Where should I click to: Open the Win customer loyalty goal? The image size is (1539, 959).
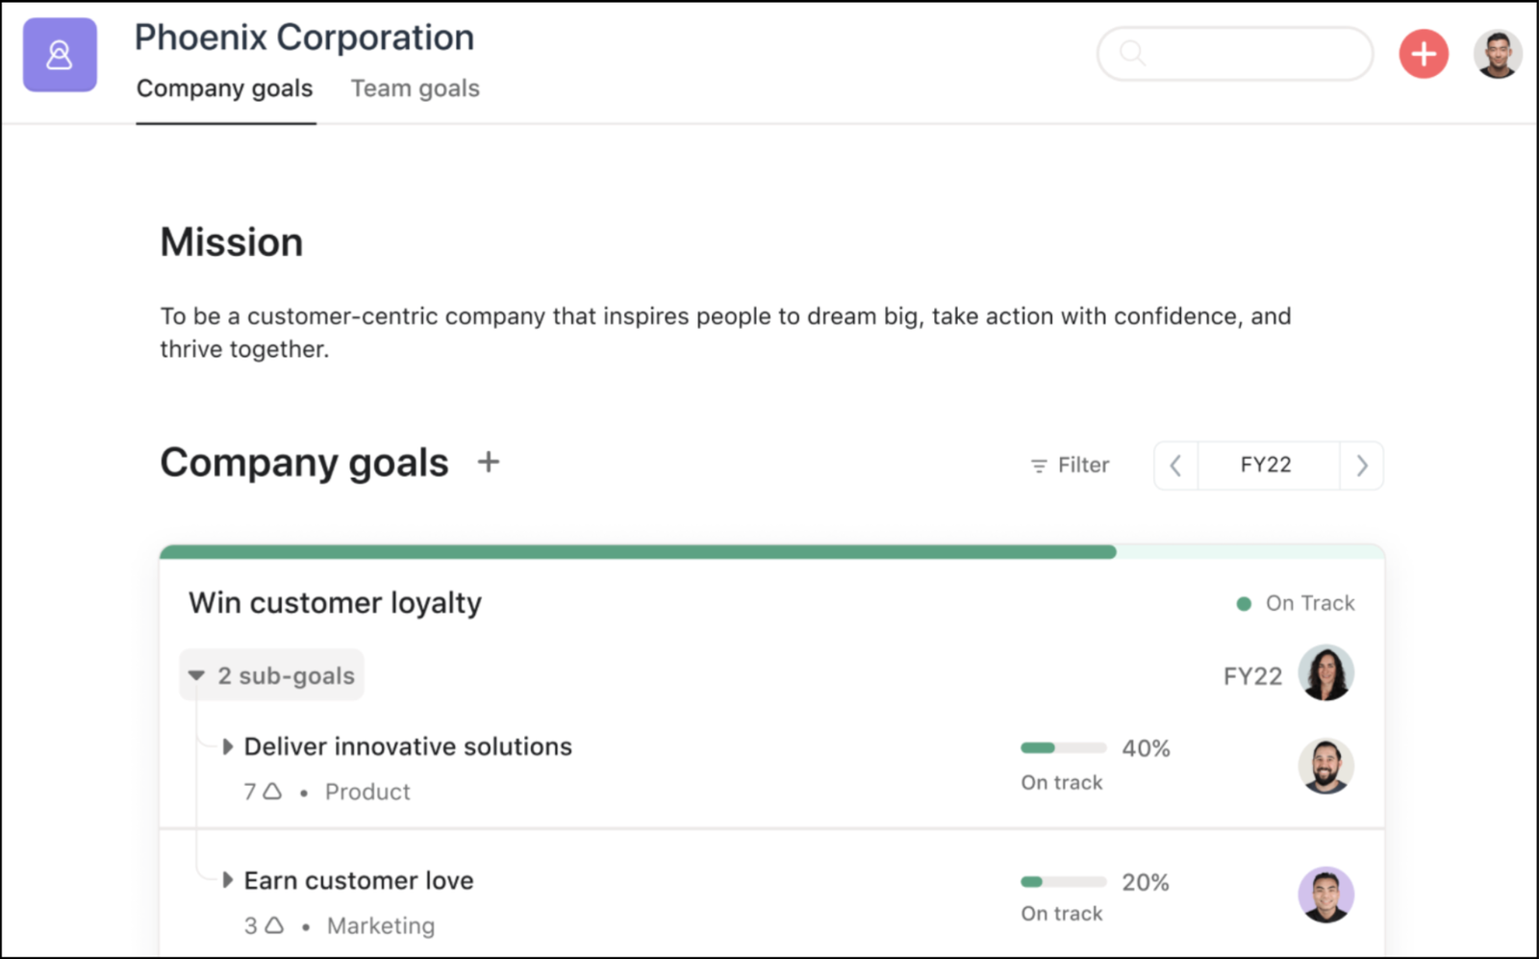334,603
